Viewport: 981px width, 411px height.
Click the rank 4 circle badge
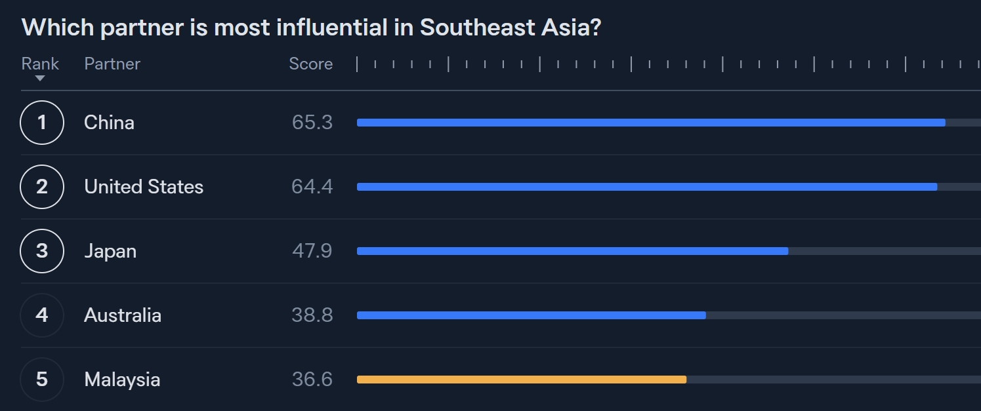tap(42, 315)
